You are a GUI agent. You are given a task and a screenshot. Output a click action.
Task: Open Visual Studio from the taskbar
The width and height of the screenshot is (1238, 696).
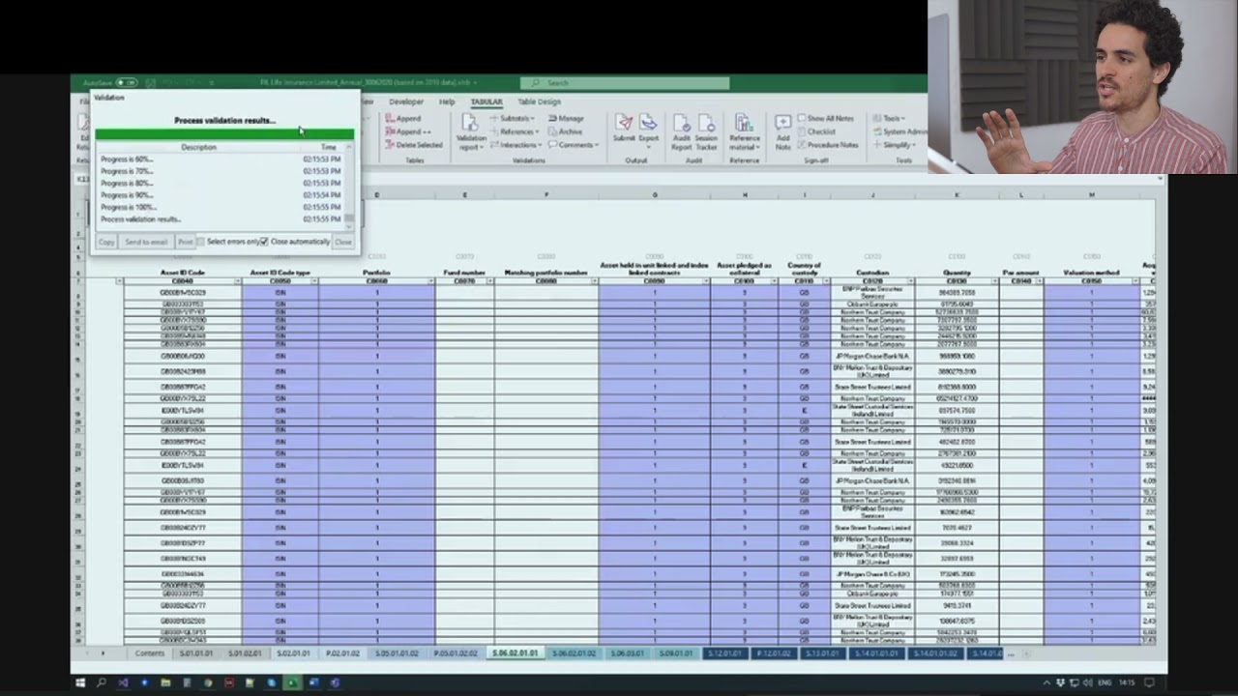point(123,682)
